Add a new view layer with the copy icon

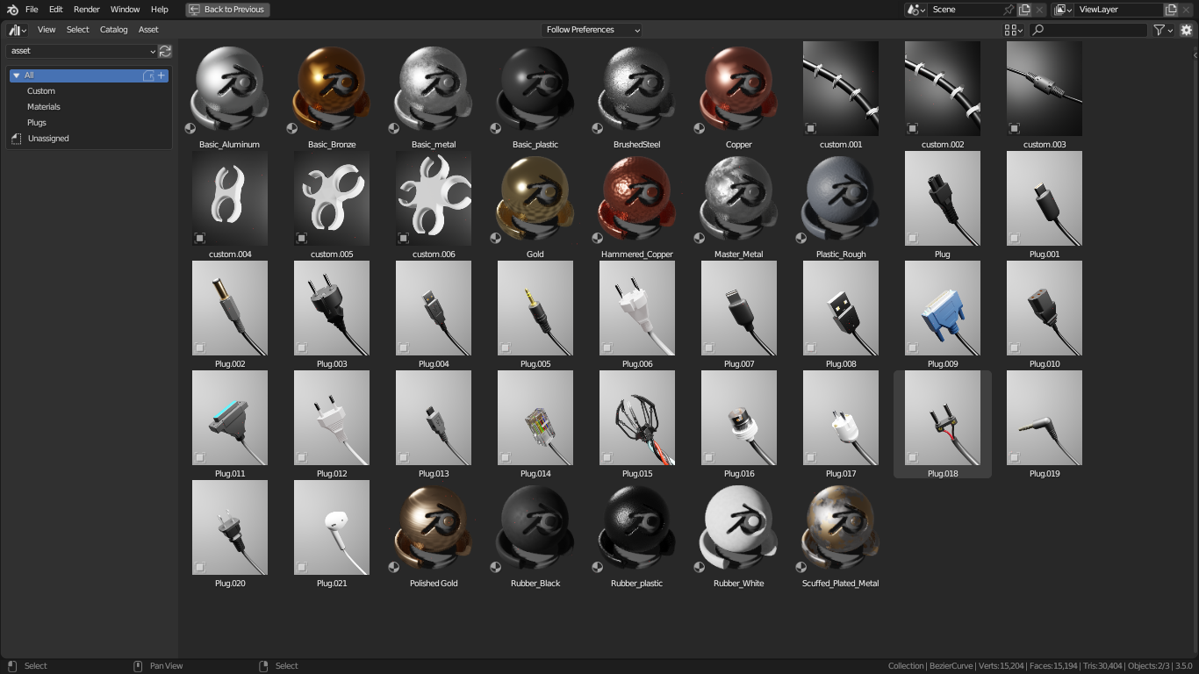coord(1171,10)
